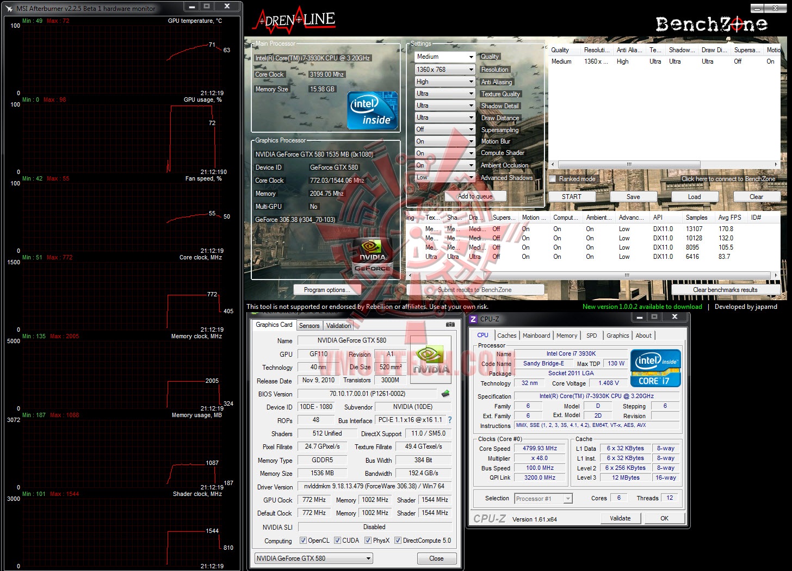Click the Intel inside logo in Main Processor

[x=372, y=111]
